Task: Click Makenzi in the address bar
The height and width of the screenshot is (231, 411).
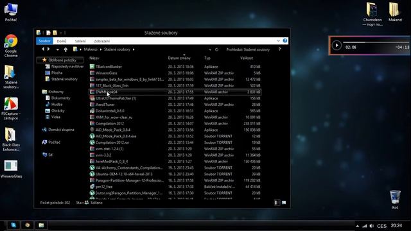Action: pyautogui.click(x=91, y=49)
